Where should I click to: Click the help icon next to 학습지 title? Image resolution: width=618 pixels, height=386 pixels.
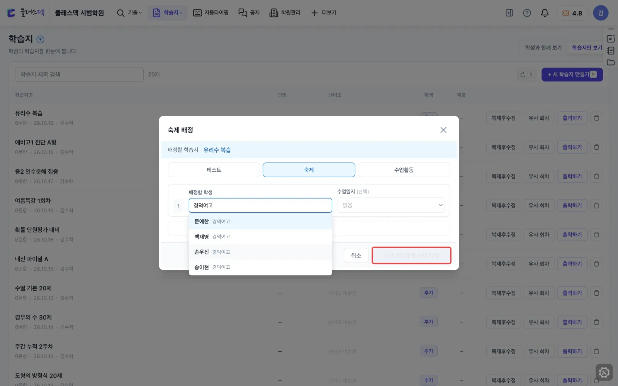[40, 39]
